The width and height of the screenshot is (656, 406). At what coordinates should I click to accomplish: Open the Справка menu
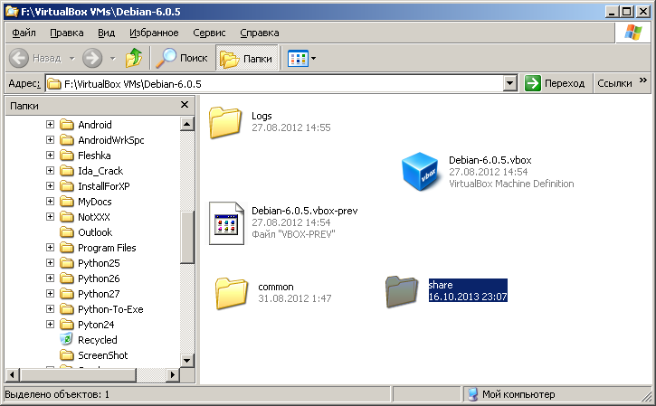click(x=260, y=33)
